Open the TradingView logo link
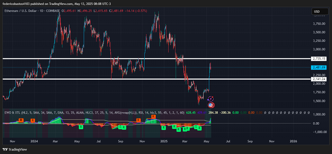Viewport: 332px width, 154px height. pyautogui.click(x=15, y=149)
